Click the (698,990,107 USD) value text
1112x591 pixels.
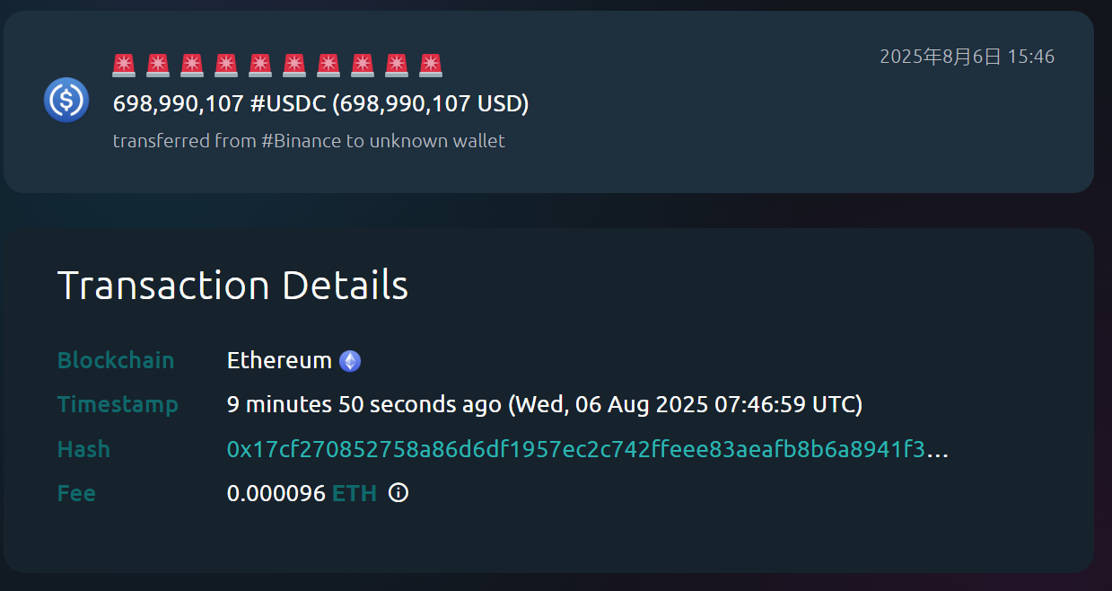click(x=431, y=104)
